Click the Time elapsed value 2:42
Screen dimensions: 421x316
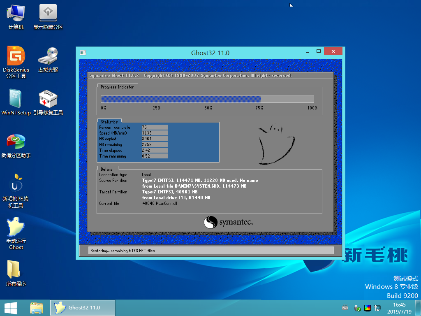coord(155,150)
